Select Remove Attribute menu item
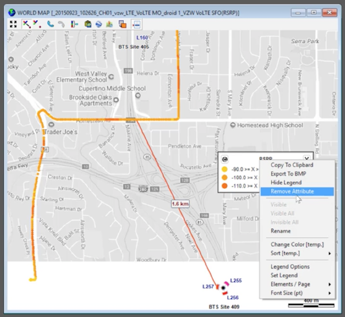This screenshot has height=317, width=345. [x=297, y=192]
